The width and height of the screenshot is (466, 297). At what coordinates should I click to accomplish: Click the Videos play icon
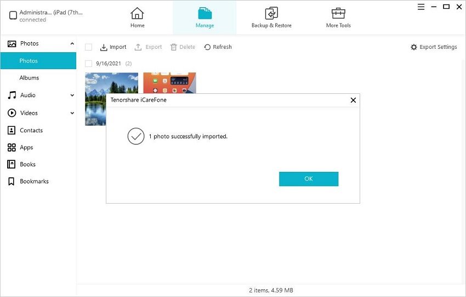coord(12,113)
